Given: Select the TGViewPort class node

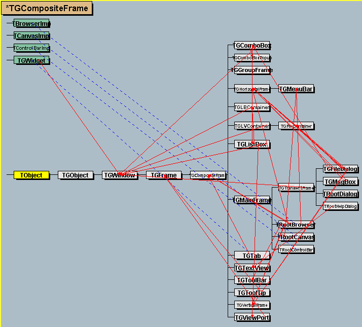Looking at the screenshot, I should [252, 317].
